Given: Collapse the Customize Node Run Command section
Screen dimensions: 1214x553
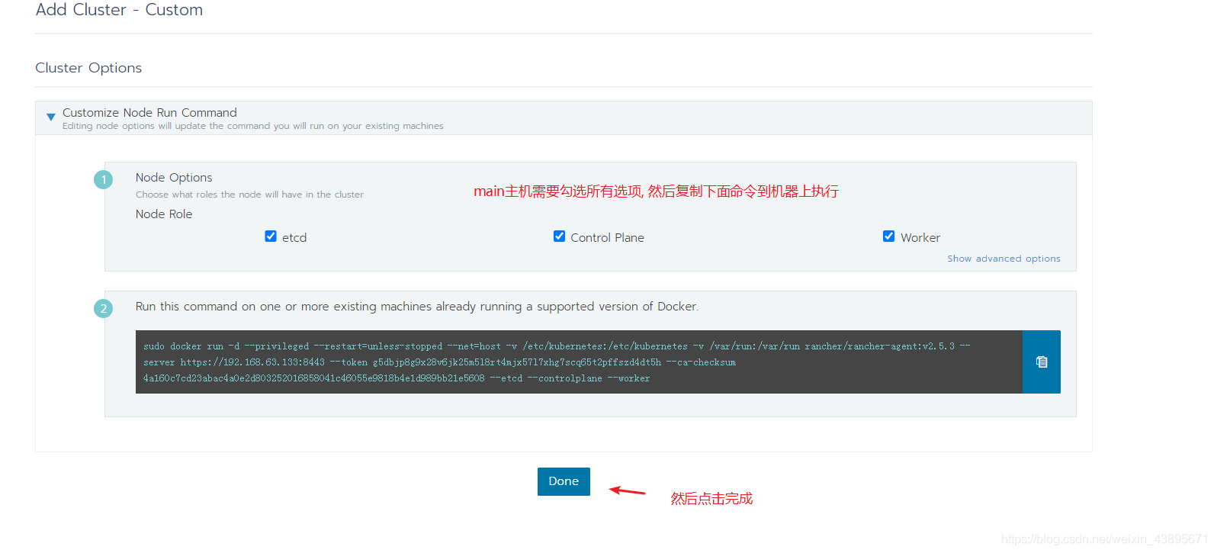Looking at the screenshot, I should 50,117.
